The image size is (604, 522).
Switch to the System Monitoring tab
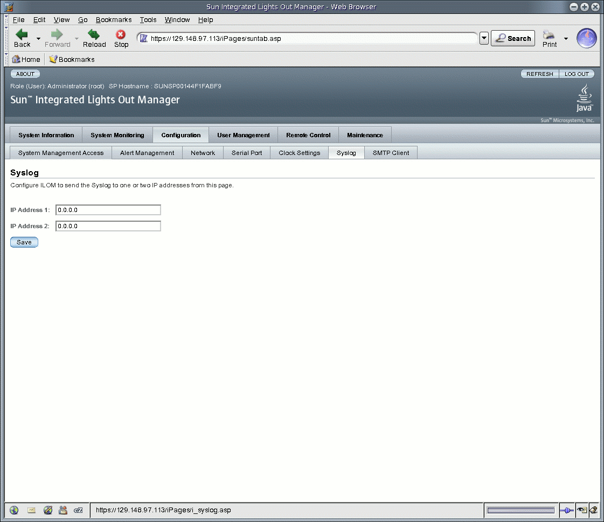[x=117, y=135]
